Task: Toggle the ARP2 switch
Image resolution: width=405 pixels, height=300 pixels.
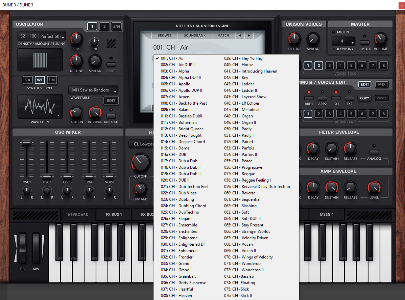Action: click(323, 98)
